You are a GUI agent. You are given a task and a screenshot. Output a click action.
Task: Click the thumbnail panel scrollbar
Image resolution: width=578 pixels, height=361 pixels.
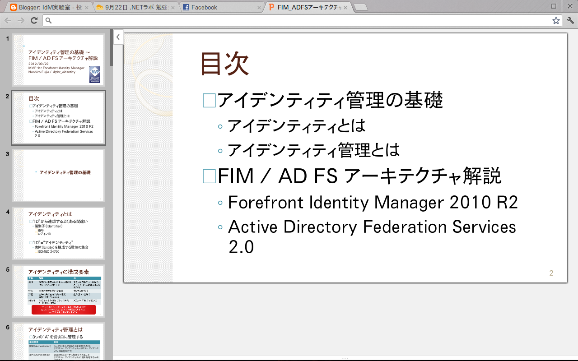[111, 47]
